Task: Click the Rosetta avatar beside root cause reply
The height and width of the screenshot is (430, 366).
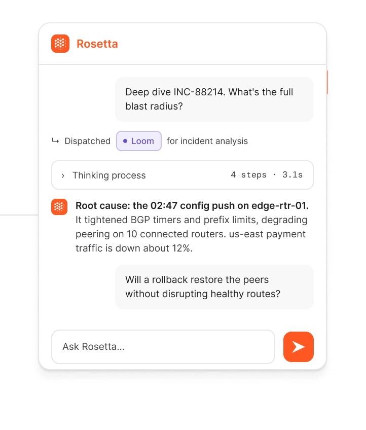Action: tap(59, 207)
